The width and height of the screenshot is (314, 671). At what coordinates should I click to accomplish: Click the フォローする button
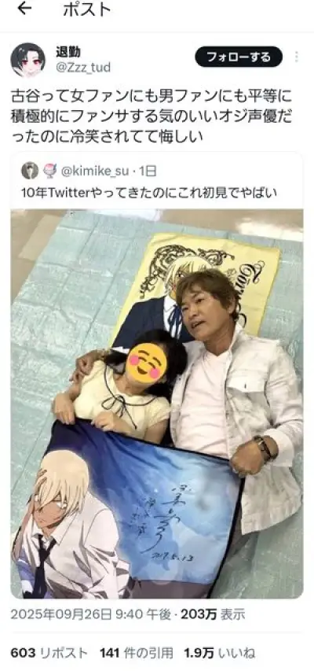click(x=239, y=57)
